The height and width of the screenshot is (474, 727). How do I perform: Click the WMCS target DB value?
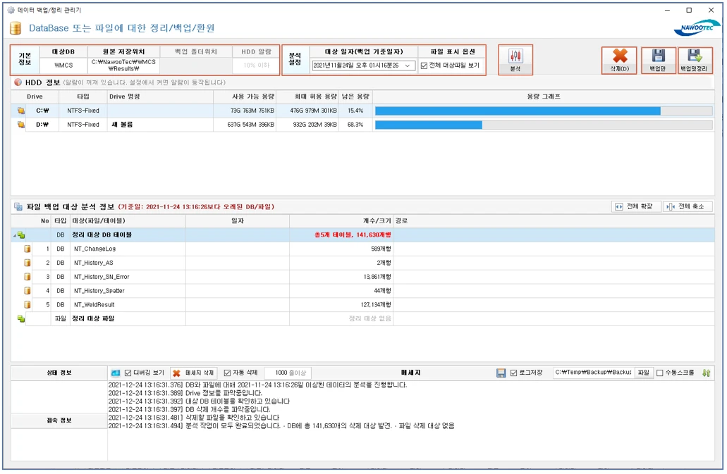click(x=63, y=66)
